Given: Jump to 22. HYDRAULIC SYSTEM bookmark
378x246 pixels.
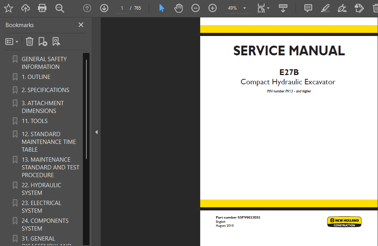Looking at the screenshot, I should [x=41, y=189].
